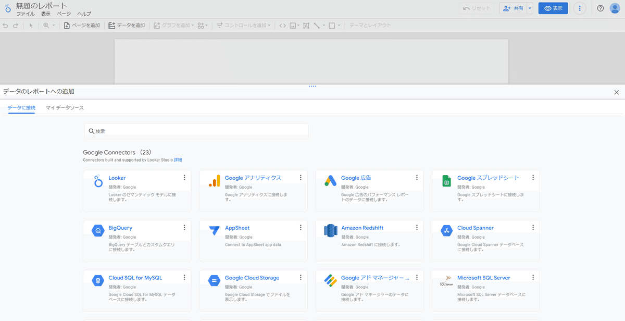Viewport: 625px width, 321px height.
Task: Open the user account avatar
Action: 615,8
